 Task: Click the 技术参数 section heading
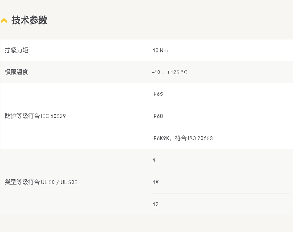29,20
